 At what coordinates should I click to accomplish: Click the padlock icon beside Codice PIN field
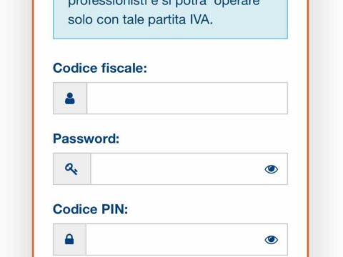click(x=69, y=239)
